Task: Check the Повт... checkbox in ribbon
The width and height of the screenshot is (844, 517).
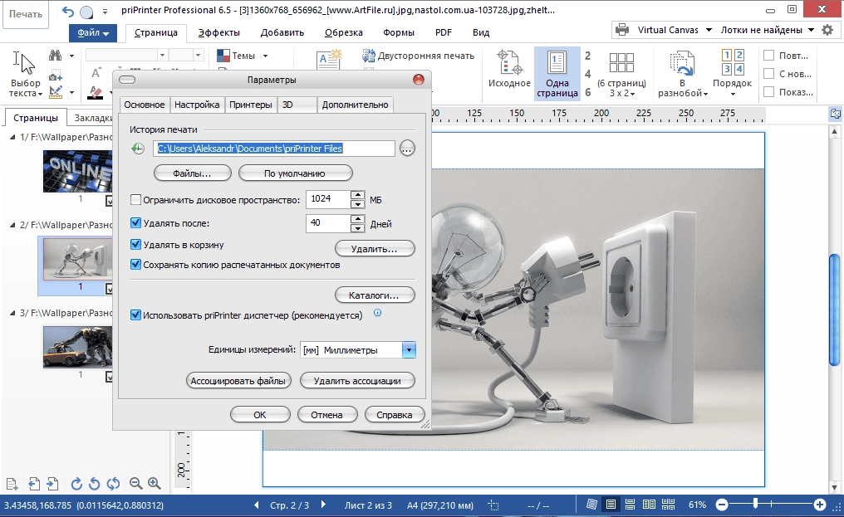Action: (x=769, y=56)
